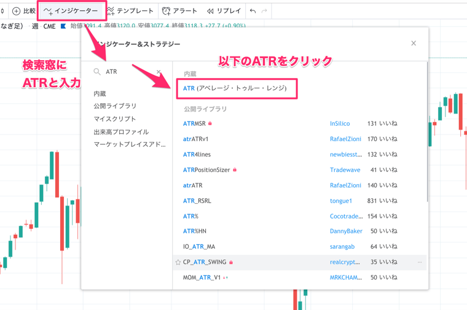Click the results list scrollbar
The width and height of the screenshot is (467, 310).
coord(427,132)
